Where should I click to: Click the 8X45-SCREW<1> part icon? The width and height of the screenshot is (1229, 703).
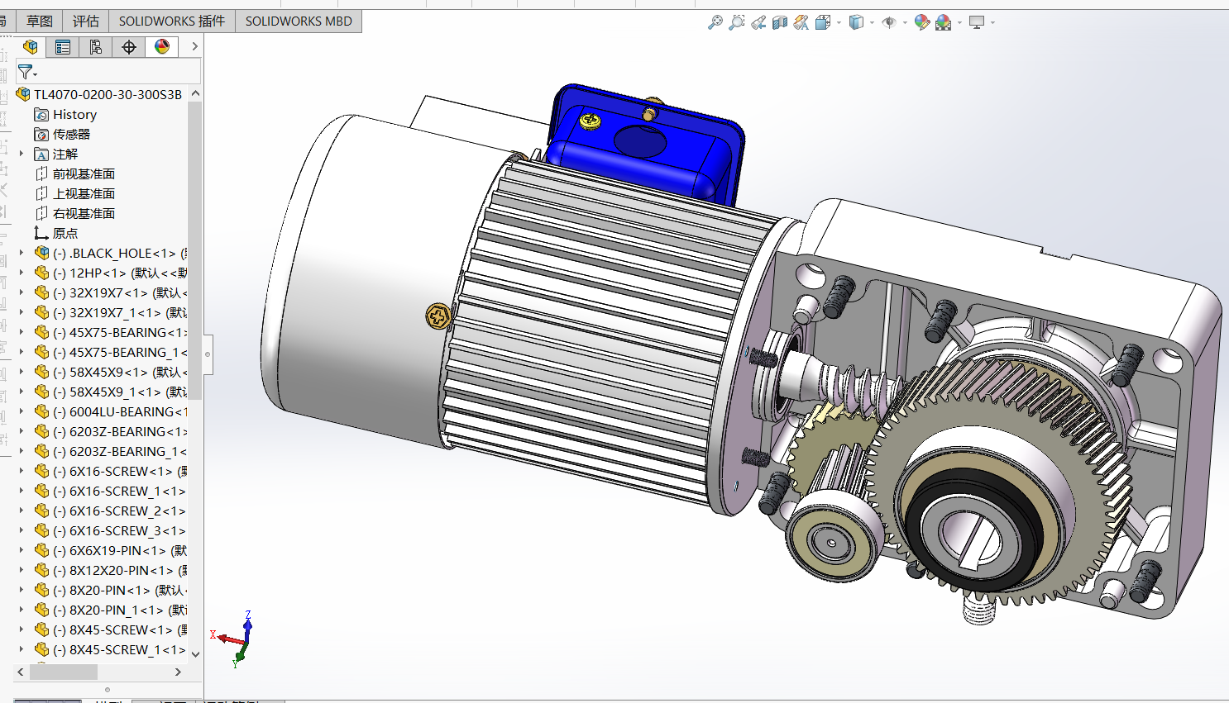point(41,629)
